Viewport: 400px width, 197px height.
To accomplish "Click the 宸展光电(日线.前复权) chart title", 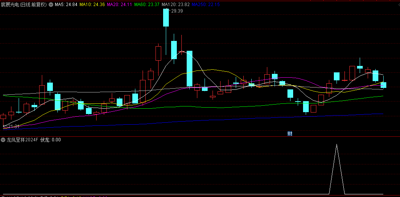I will tap(24, 5).
